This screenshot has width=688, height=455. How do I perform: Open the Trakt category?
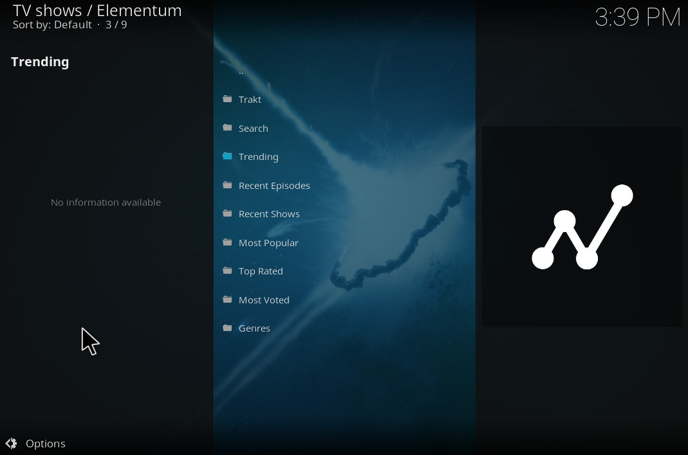tap(250, 99)
